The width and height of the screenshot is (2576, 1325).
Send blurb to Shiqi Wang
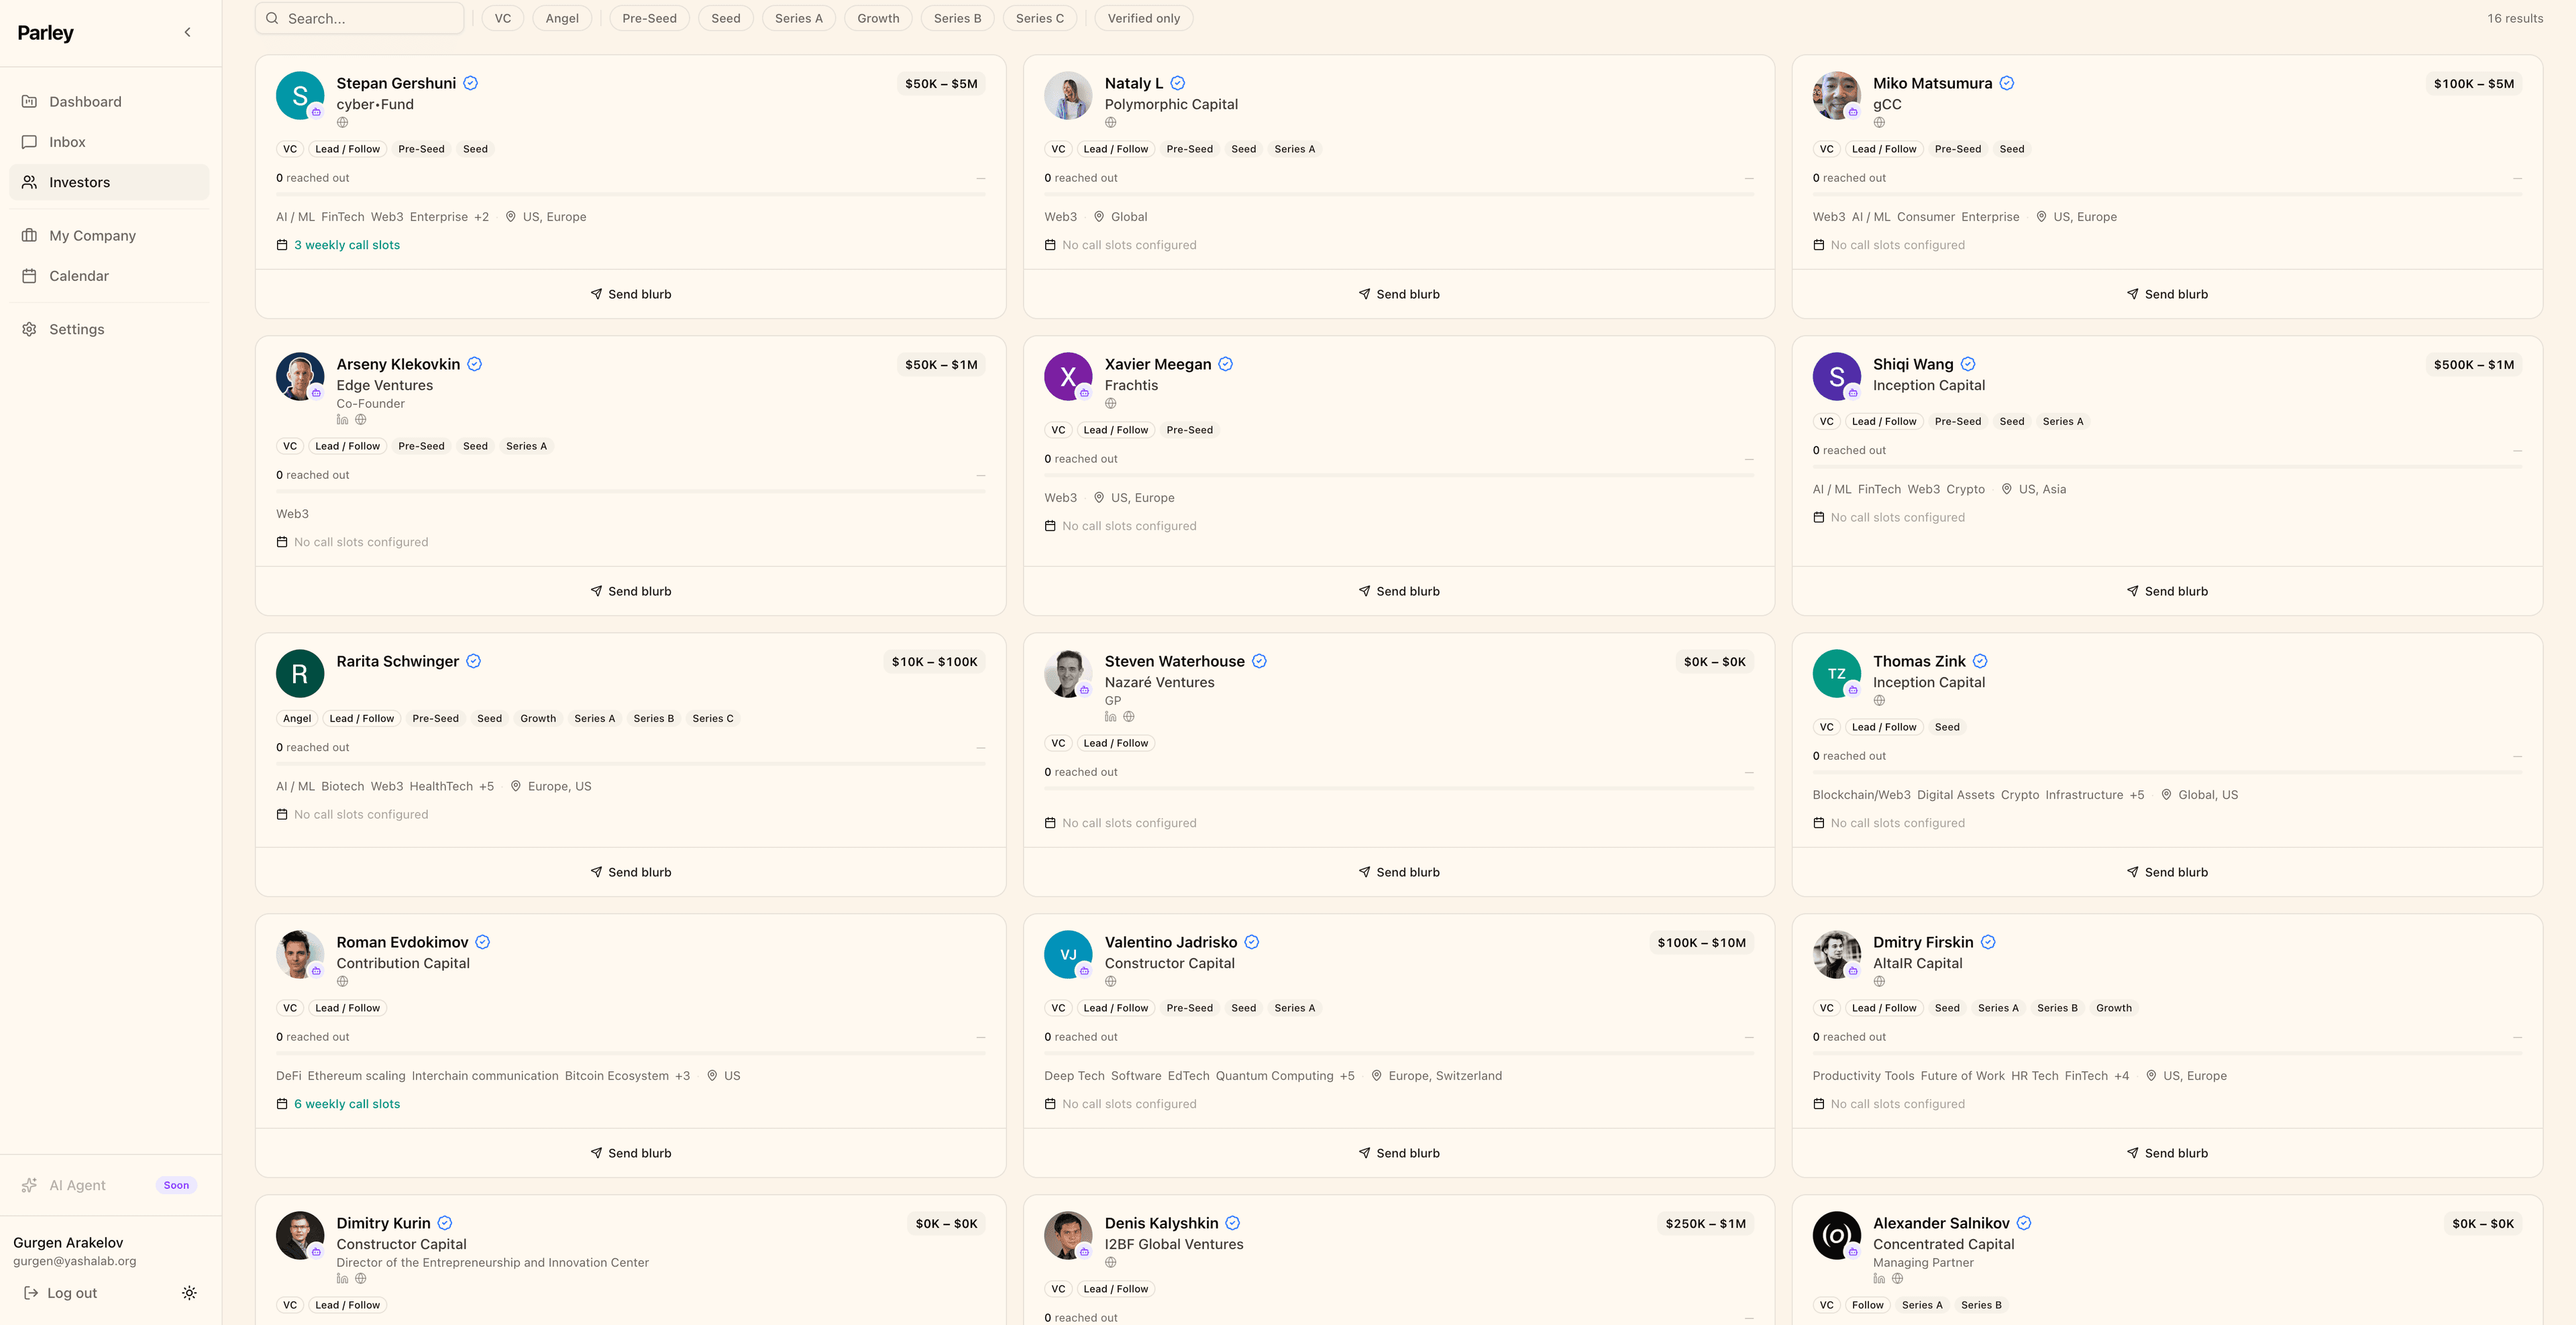pyautogui.click(x=2166, y=591)
